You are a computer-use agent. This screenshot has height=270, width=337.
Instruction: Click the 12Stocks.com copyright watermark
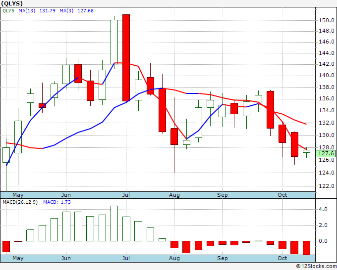316,266
